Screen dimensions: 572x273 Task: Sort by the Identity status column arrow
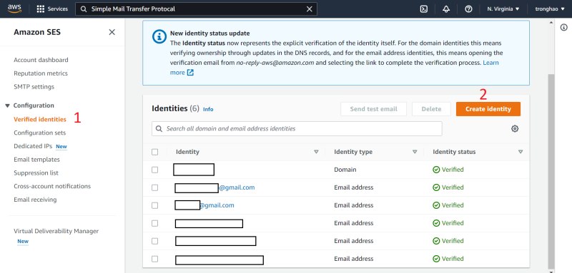point(521,152)
